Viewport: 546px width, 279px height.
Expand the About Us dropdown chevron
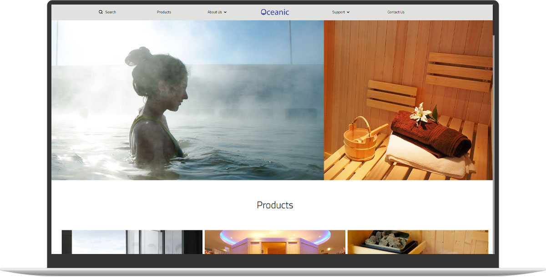click(225, 12)
